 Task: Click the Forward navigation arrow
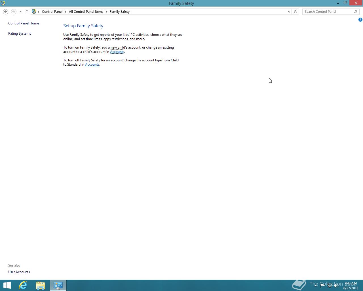click(13, 12)
